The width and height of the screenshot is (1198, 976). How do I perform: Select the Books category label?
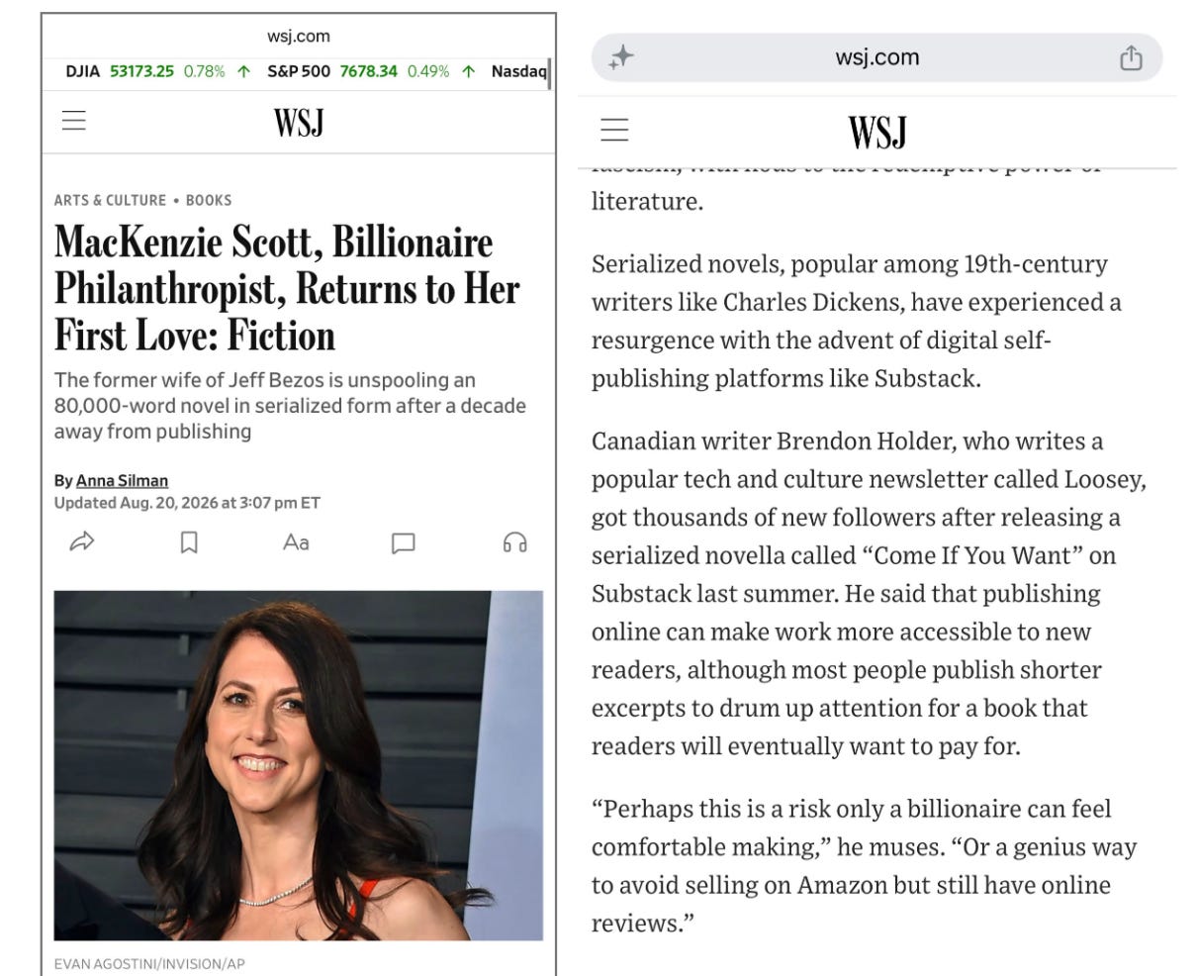pyautogui.click(x=209, y=200)
